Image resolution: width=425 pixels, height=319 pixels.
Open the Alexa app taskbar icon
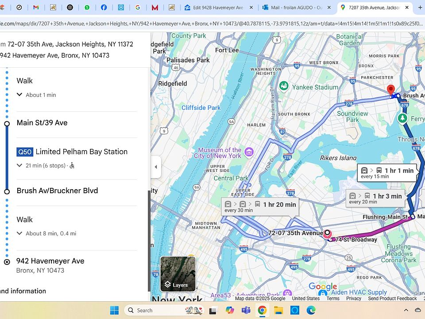295,310
